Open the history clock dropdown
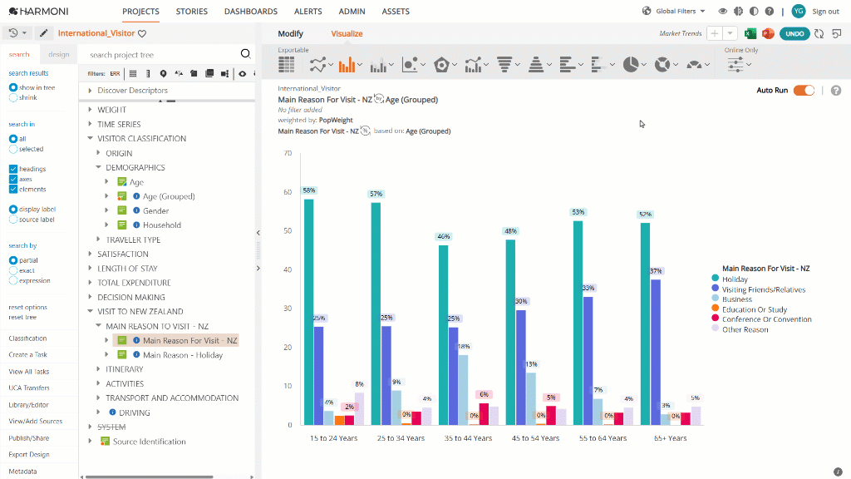851x479 pixels. click(18, 33)
